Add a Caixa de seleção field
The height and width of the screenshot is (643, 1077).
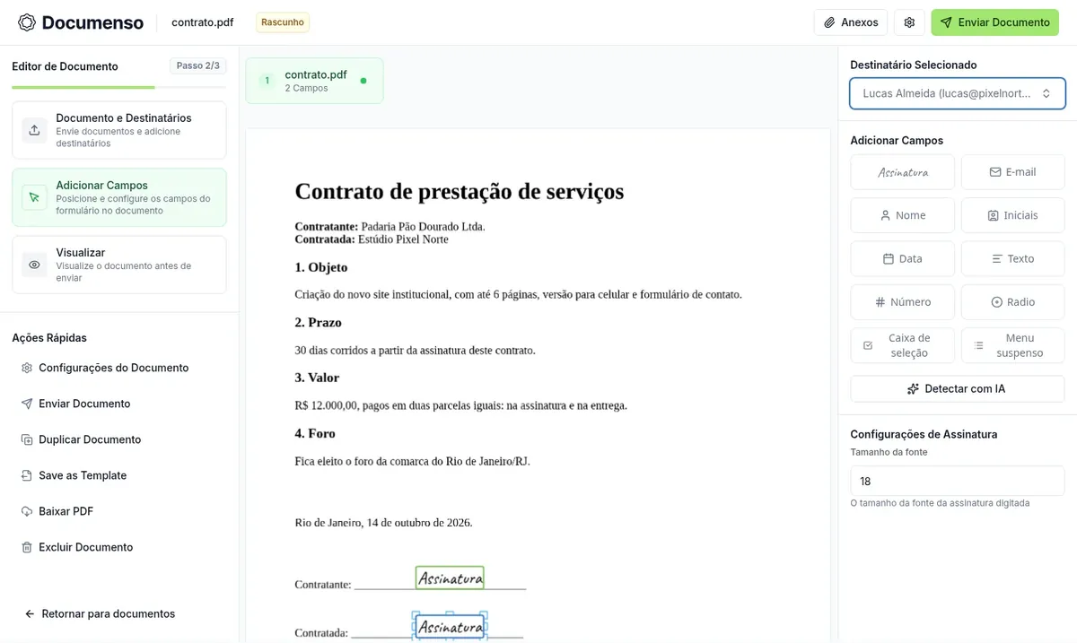coord(903,345)
